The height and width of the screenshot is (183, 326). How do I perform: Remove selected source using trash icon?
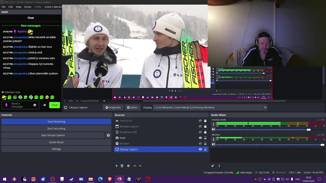point(122,166)
